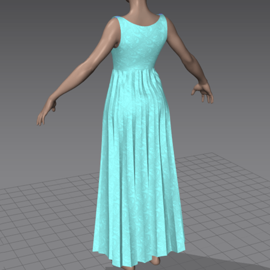Select the waist seam of the dress
Screen dimensions: 270x270
pos(135,69)
